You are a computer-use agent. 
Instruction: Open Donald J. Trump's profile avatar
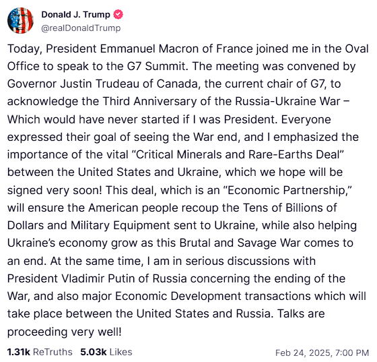click(x=20, y=20)
